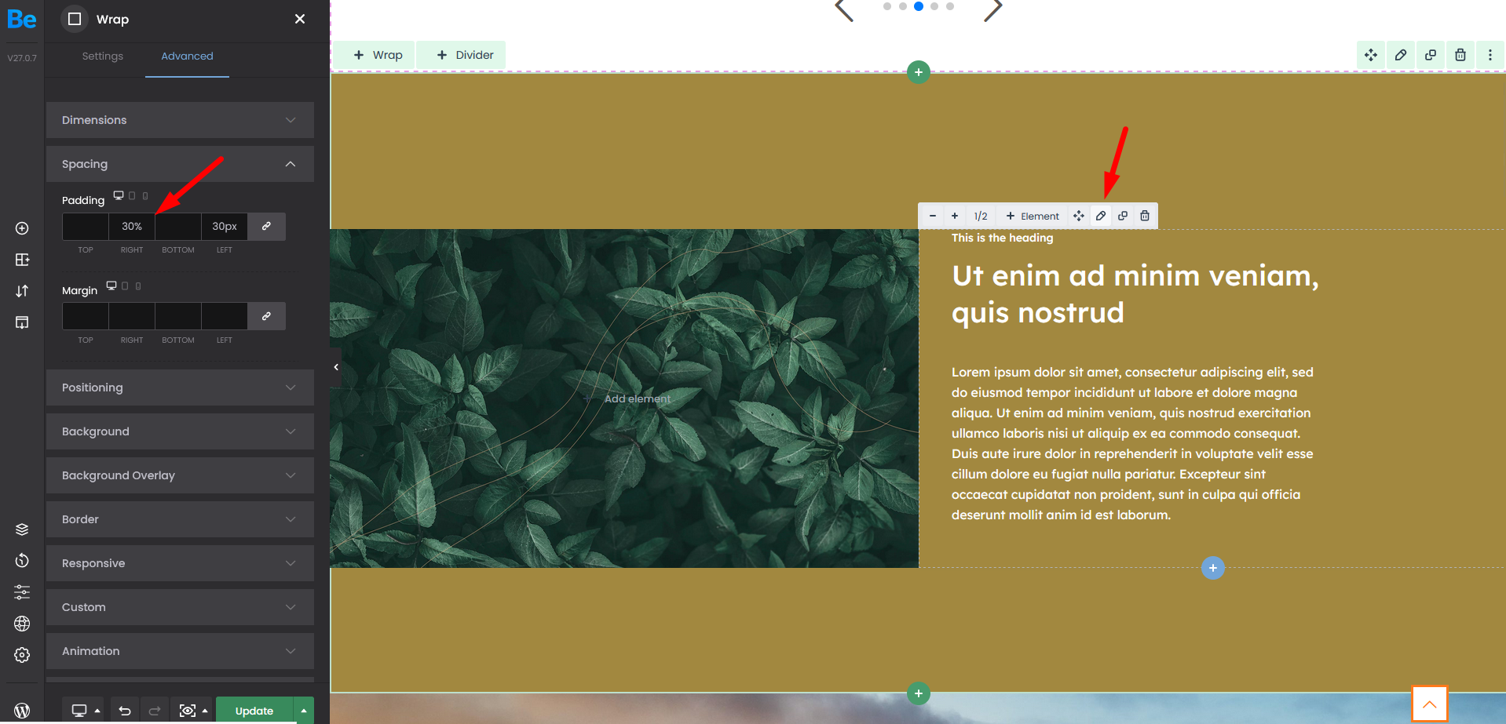Image resolution: width=1506 pixels, height=724 pixels.
Task: Expand the Positioning section
Action: [180, 387]
